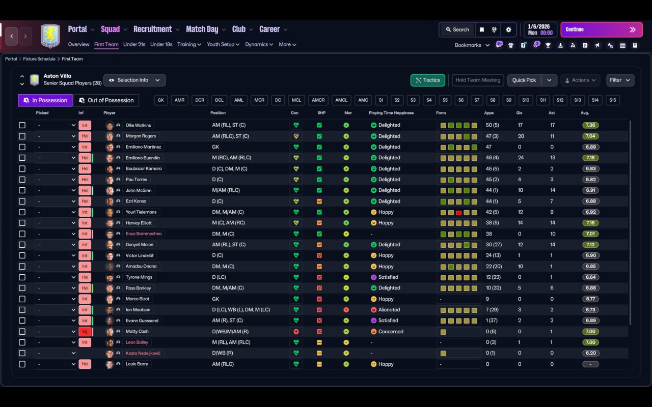Click the squad list vertical scrollbar

[630, 223]
